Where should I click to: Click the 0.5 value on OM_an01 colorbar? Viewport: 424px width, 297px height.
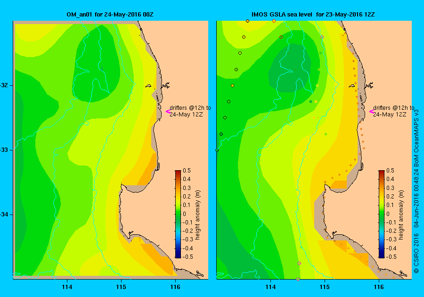[x=187, y=171]
